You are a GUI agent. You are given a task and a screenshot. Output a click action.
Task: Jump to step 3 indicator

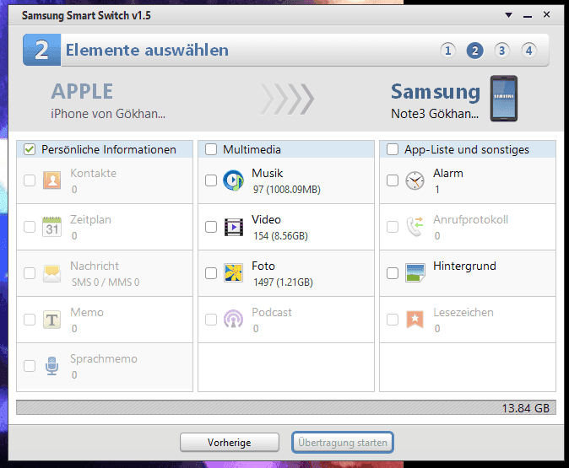(501, 51)
